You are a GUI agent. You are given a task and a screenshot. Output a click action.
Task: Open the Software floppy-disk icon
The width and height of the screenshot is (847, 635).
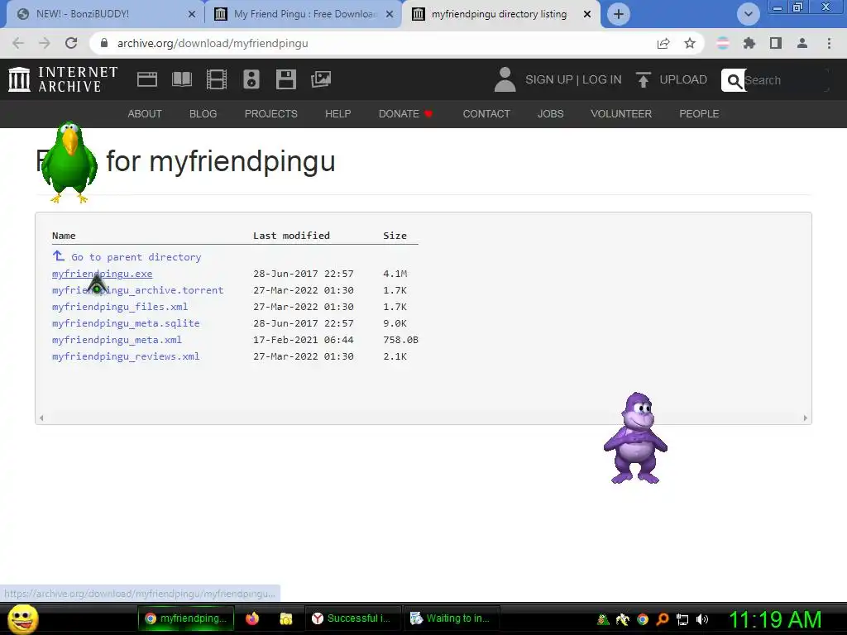[x=285, y=79]
